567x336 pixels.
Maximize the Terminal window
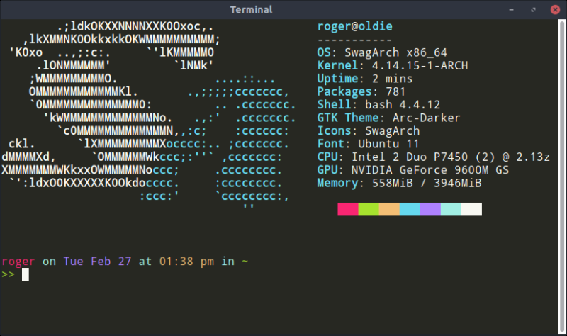[x=533, y=10]
